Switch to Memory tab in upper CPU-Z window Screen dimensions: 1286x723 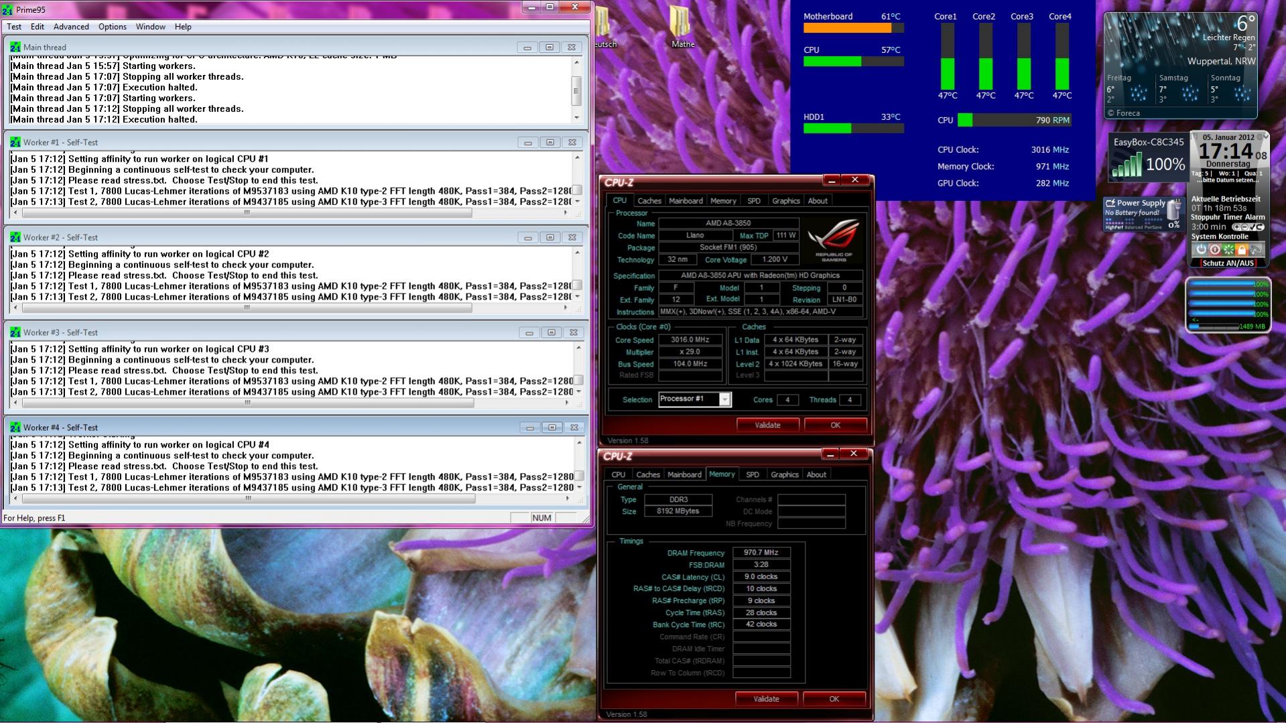coord(723,201)
